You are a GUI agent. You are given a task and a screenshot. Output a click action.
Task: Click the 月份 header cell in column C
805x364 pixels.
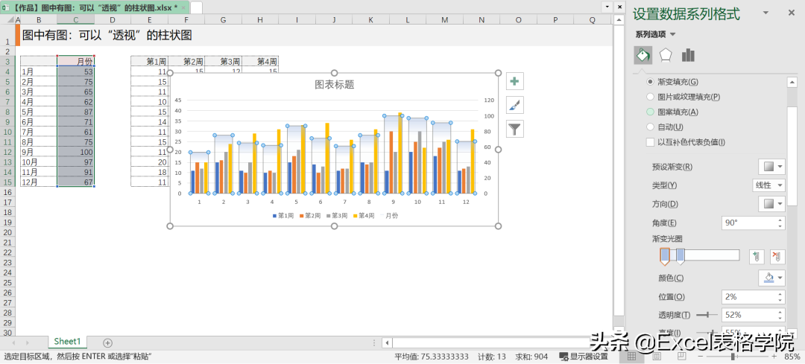[75, 62]
